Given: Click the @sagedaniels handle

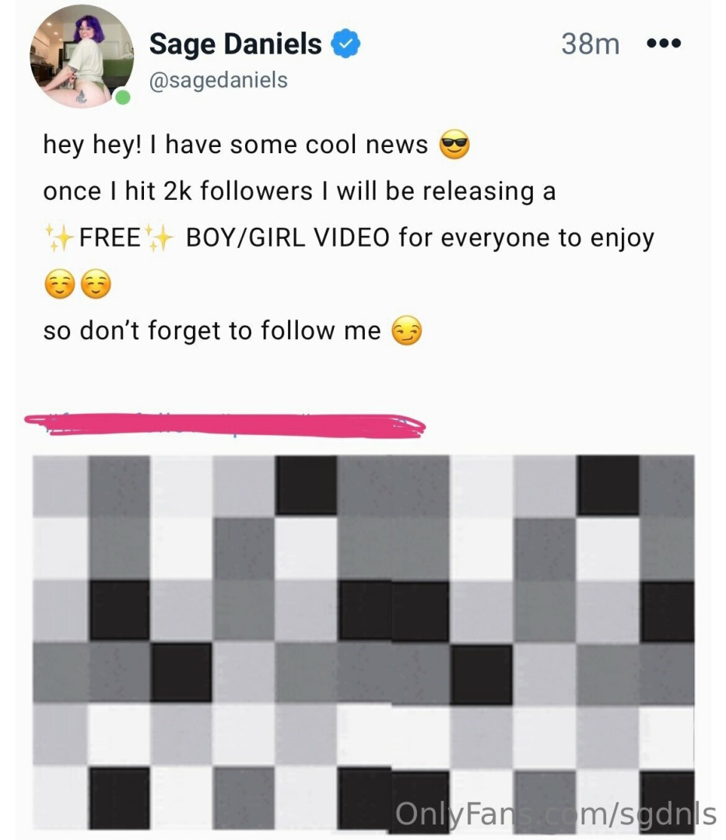Looking at the screenshot, I should [218, 80].
